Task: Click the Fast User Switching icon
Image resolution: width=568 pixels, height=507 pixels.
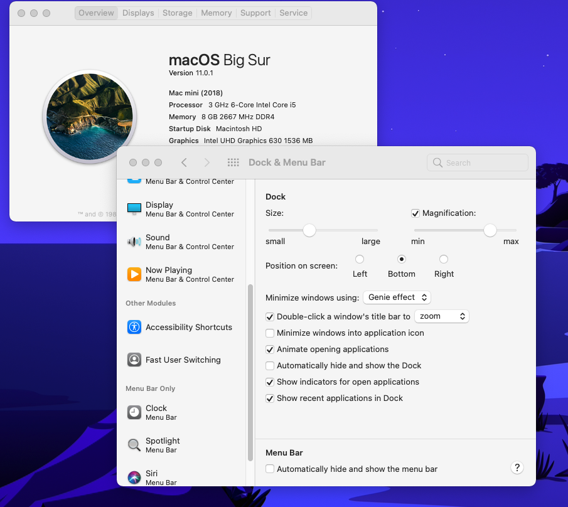Action: [x=134, y=360]
